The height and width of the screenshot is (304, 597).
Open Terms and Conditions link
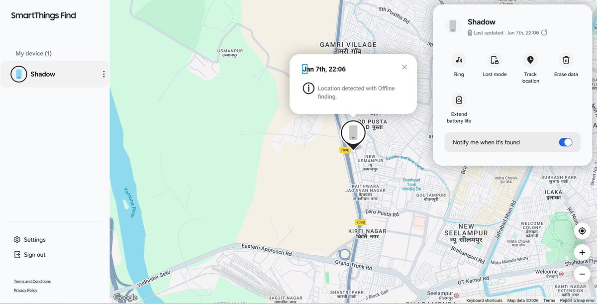click(x=32, y=281)
